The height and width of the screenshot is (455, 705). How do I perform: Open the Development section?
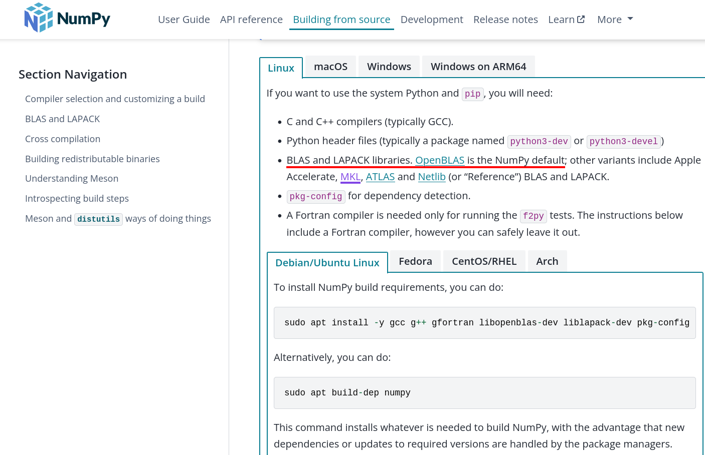pyautogui.click(x=432, y=20)
